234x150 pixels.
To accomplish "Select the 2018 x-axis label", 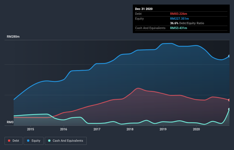I will (x=130, y=129).
